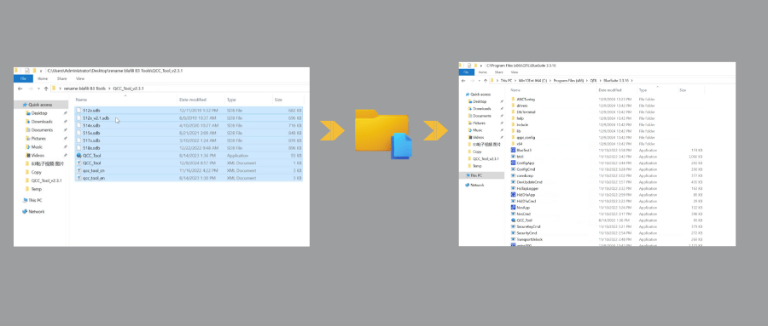Open Temp folder in left window sidebar

pyautogui.click(x=34, y=189)
